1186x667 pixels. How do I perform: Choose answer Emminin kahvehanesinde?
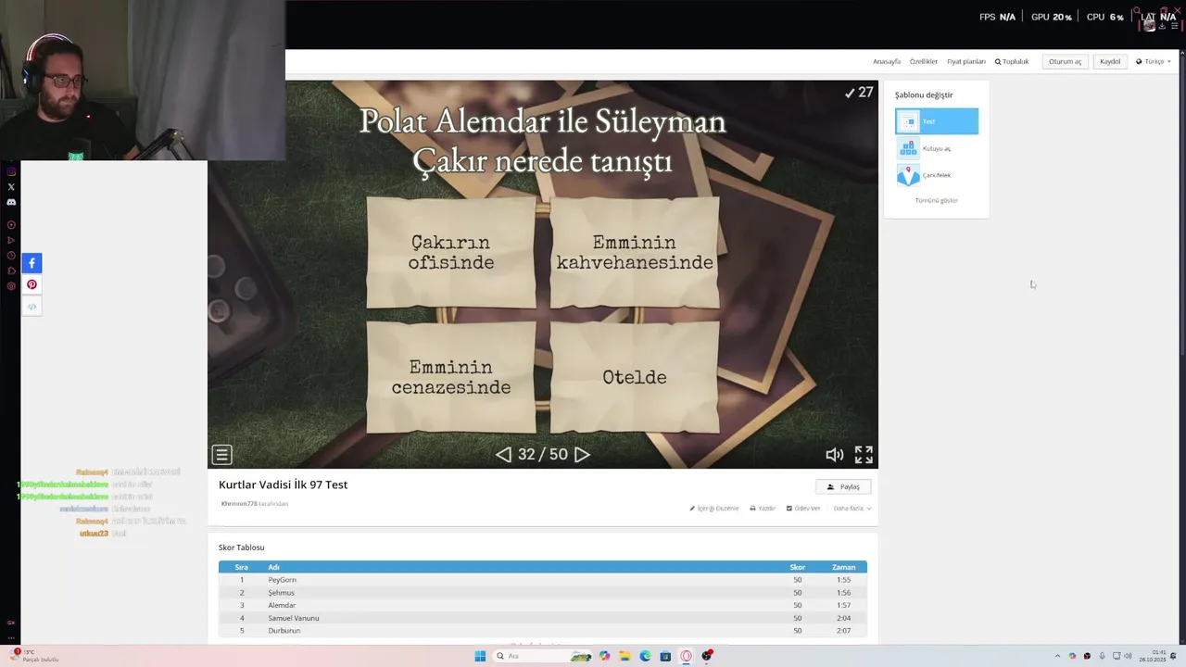[x=635, y=252]
